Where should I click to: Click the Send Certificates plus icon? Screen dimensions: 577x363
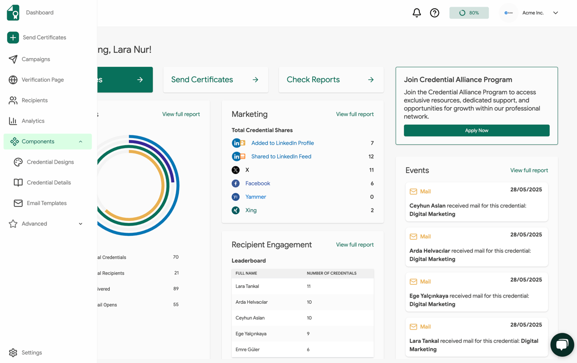pyautogui.click(x=11, y=37)
